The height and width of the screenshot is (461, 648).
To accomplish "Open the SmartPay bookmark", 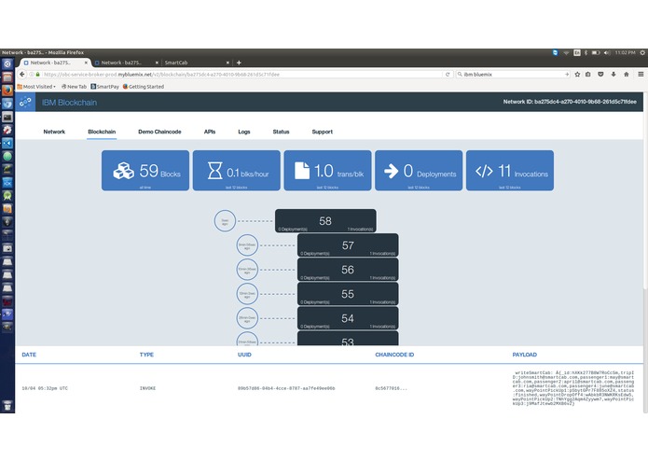I will pos(105,87).
